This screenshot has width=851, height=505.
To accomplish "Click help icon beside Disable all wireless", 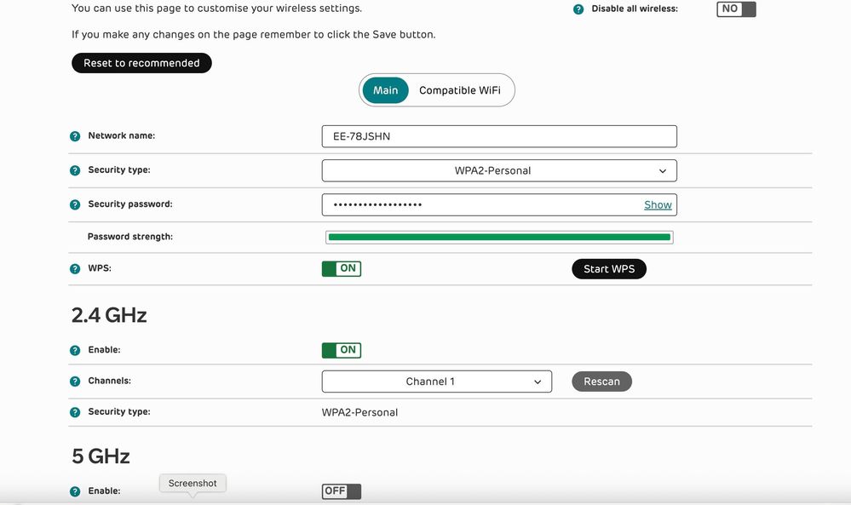I will [578, 9].
